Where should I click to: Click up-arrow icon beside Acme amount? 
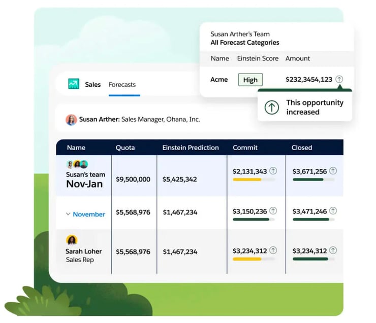coord(339,79)
